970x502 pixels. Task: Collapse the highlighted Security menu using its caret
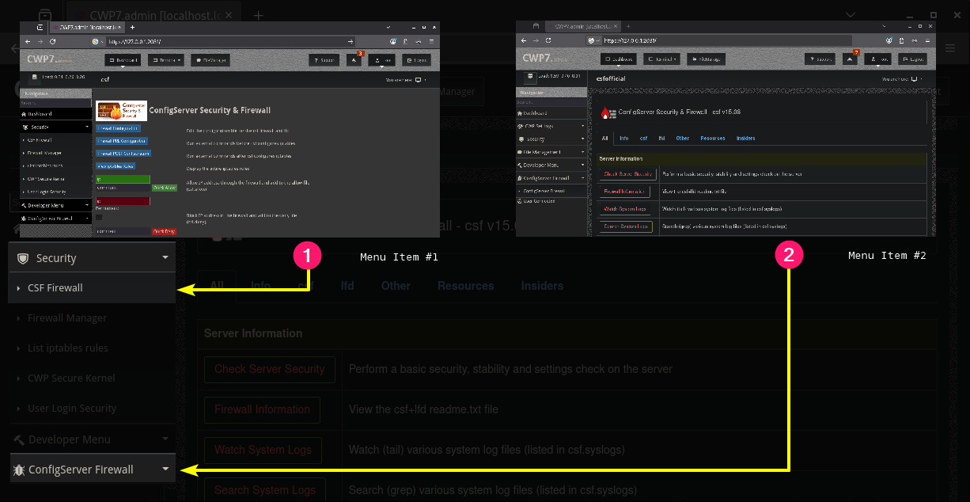pos(165,257)
